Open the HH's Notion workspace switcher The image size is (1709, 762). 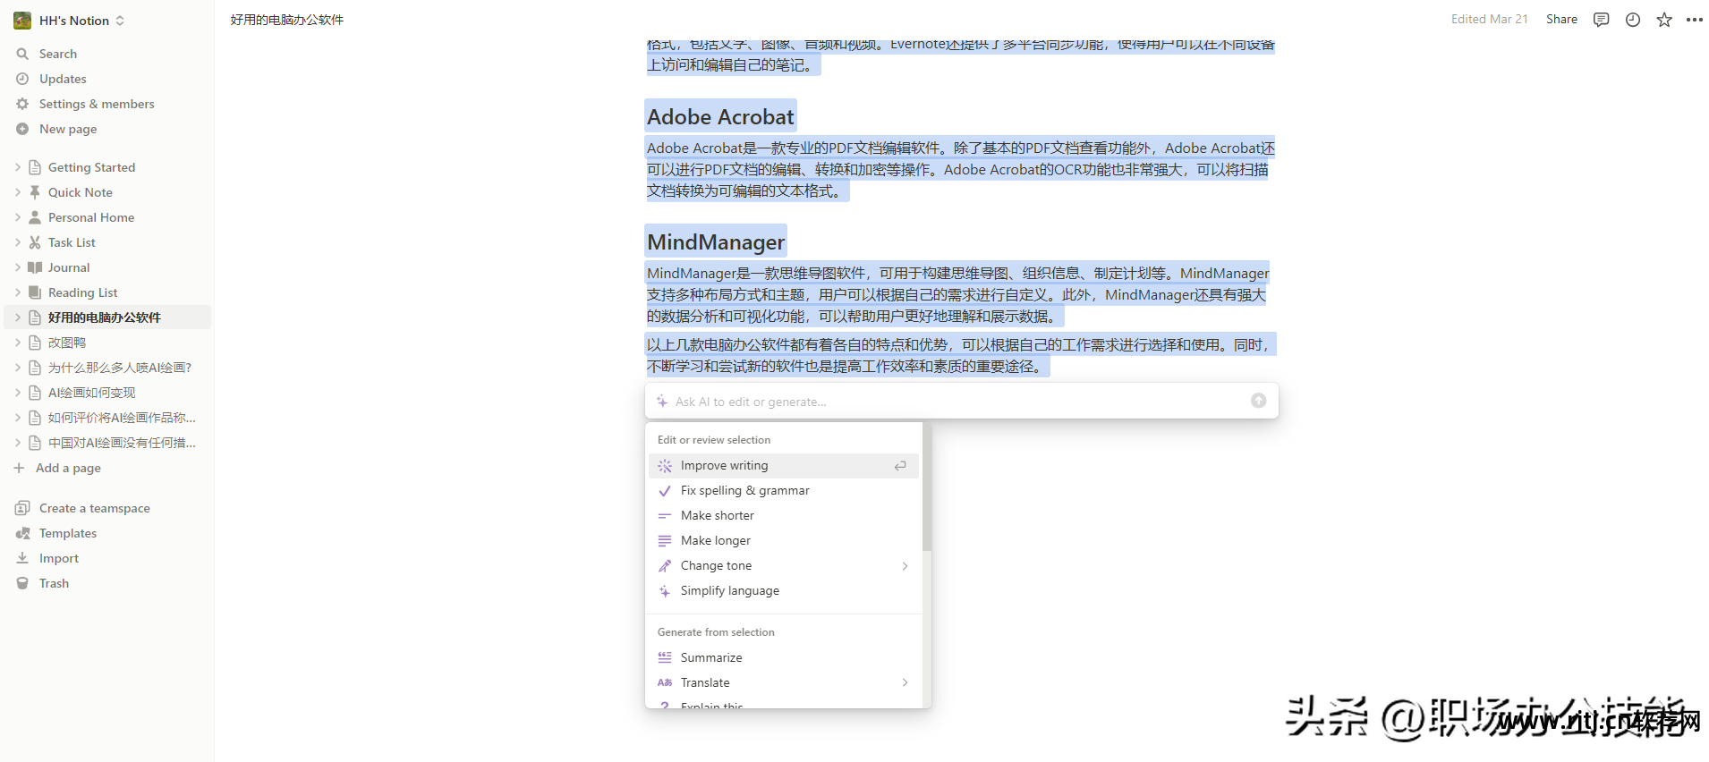point(120,20)
